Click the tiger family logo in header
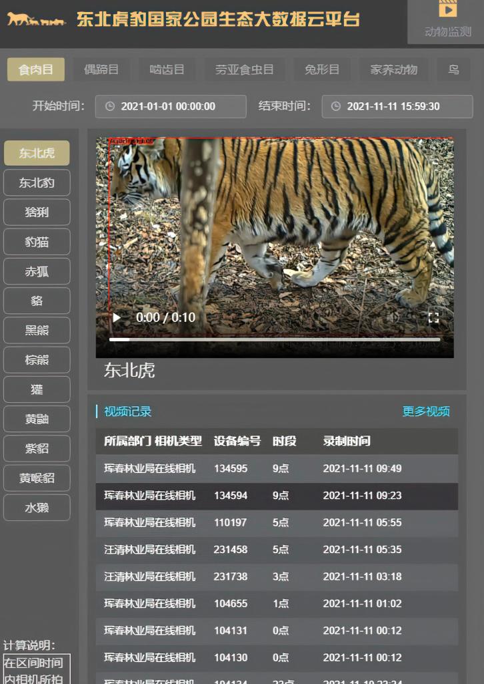The height and width of the screenshot is (684, 484). coord(37,19)
